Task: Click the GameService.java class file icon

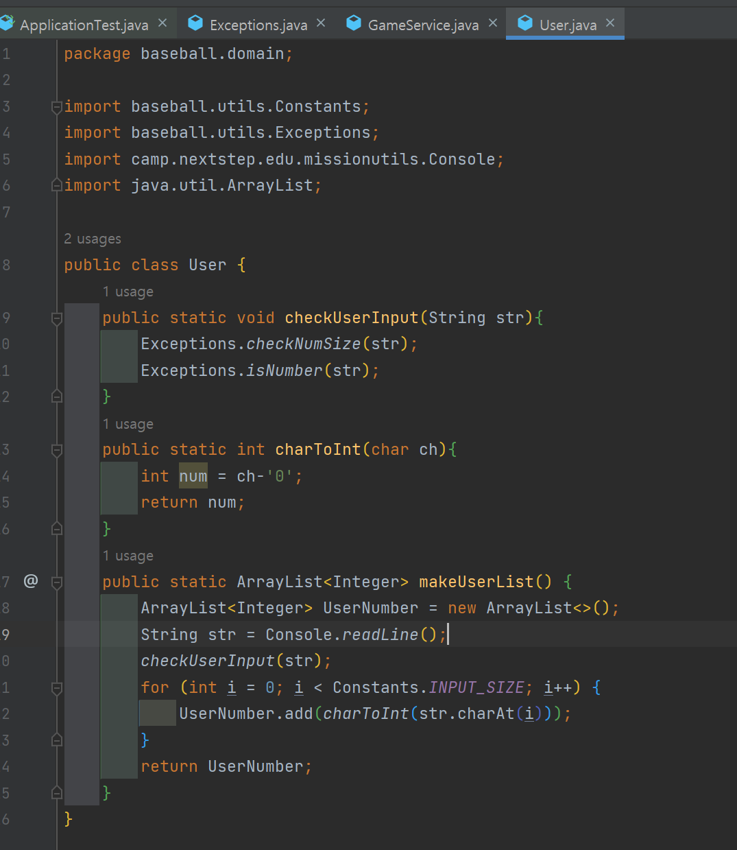Action: [354, 23]
